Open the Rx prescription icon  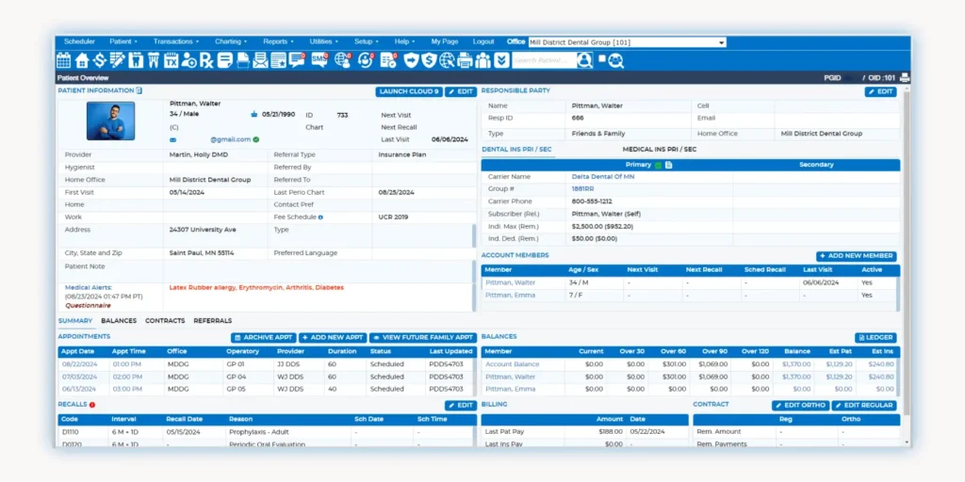(206, 60)
